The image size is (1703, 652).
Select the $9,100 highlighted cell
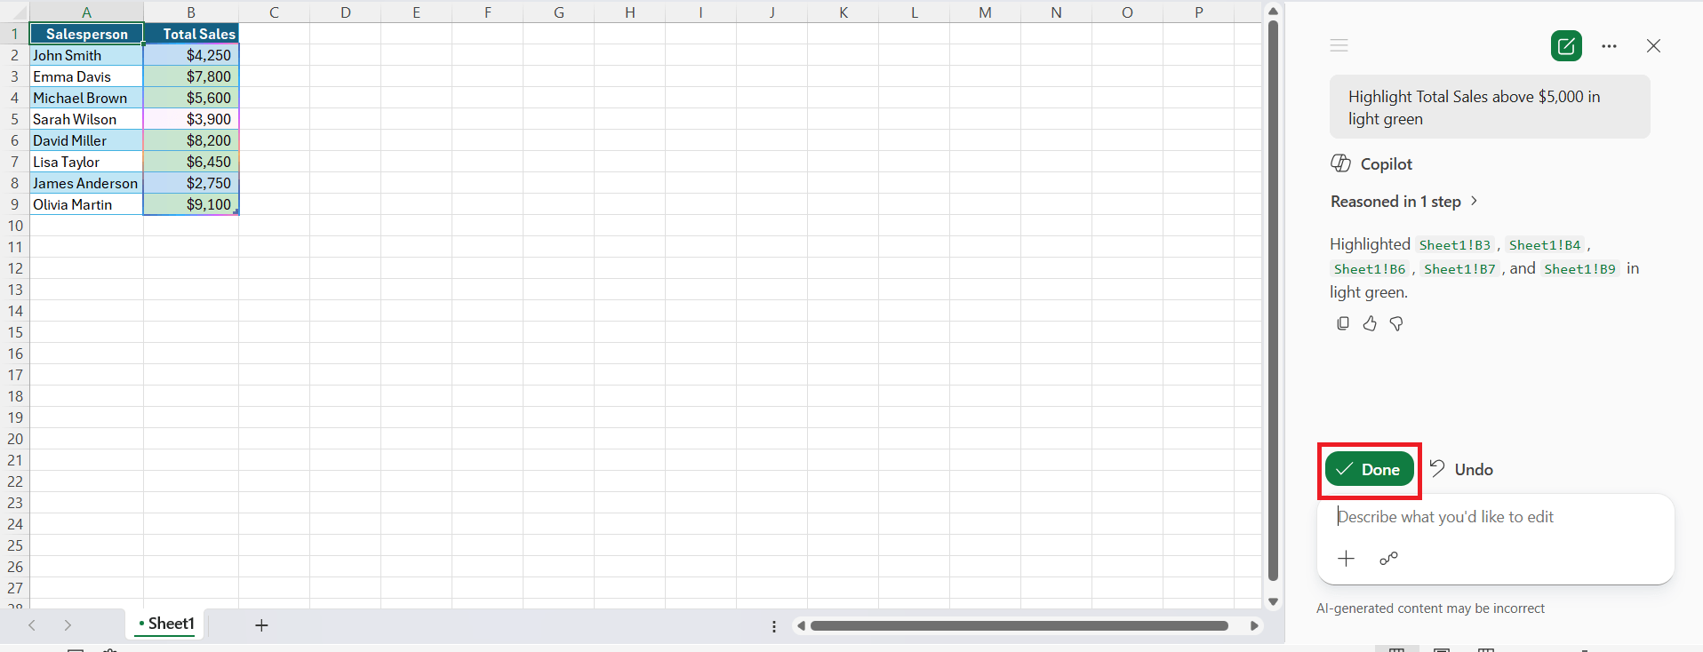[x=191, y=204]
